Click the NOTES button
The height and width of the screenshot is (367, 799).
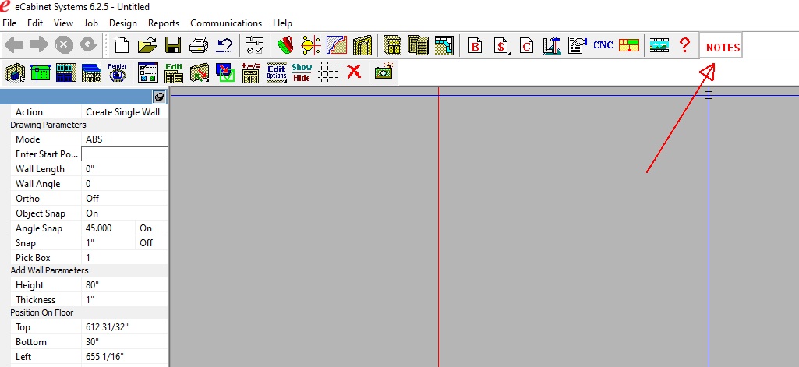tap(723, 48)
